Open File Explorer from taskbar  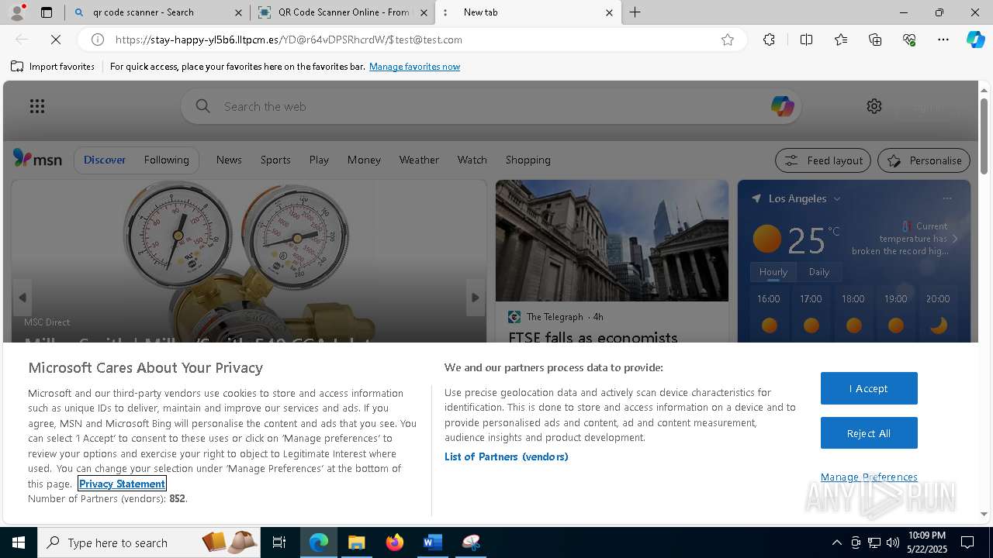point(356,542)
